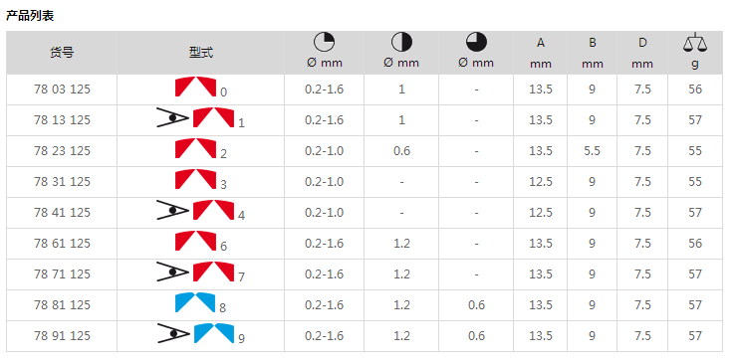
Task: Select article number 78 61 125
Action: point(62,244)
